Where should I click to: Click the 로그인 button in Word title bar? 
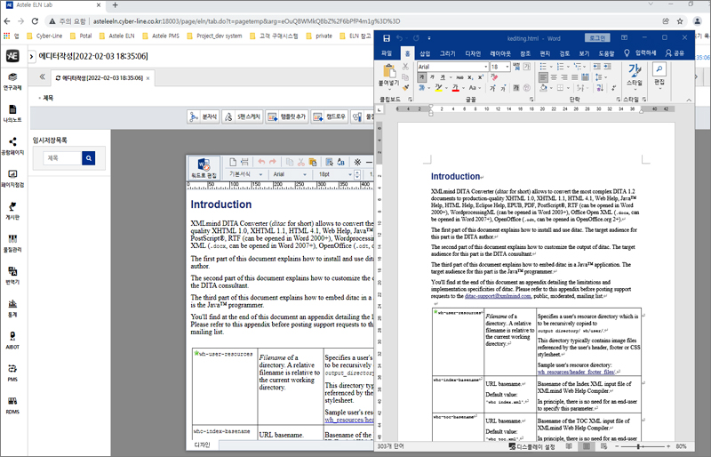[597, 38]
